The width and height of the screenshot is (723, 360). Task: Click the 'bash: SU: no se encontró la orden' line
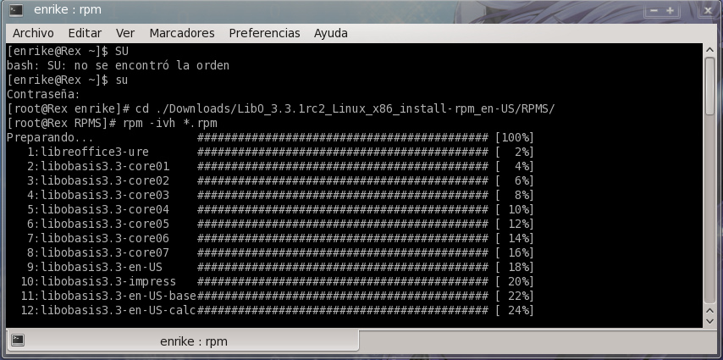pos(118,65)
